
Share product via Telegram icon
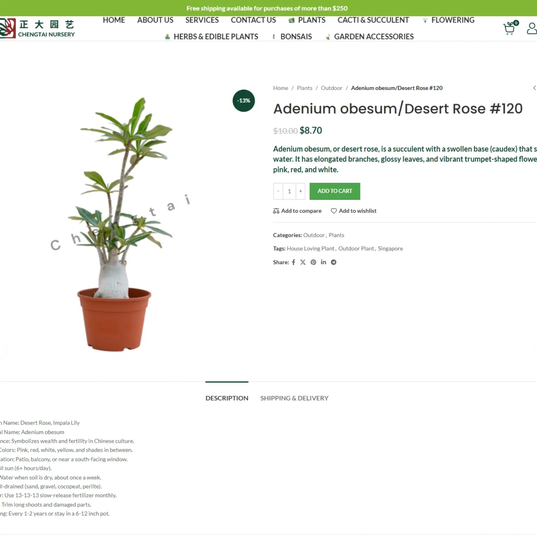(334, 262)
